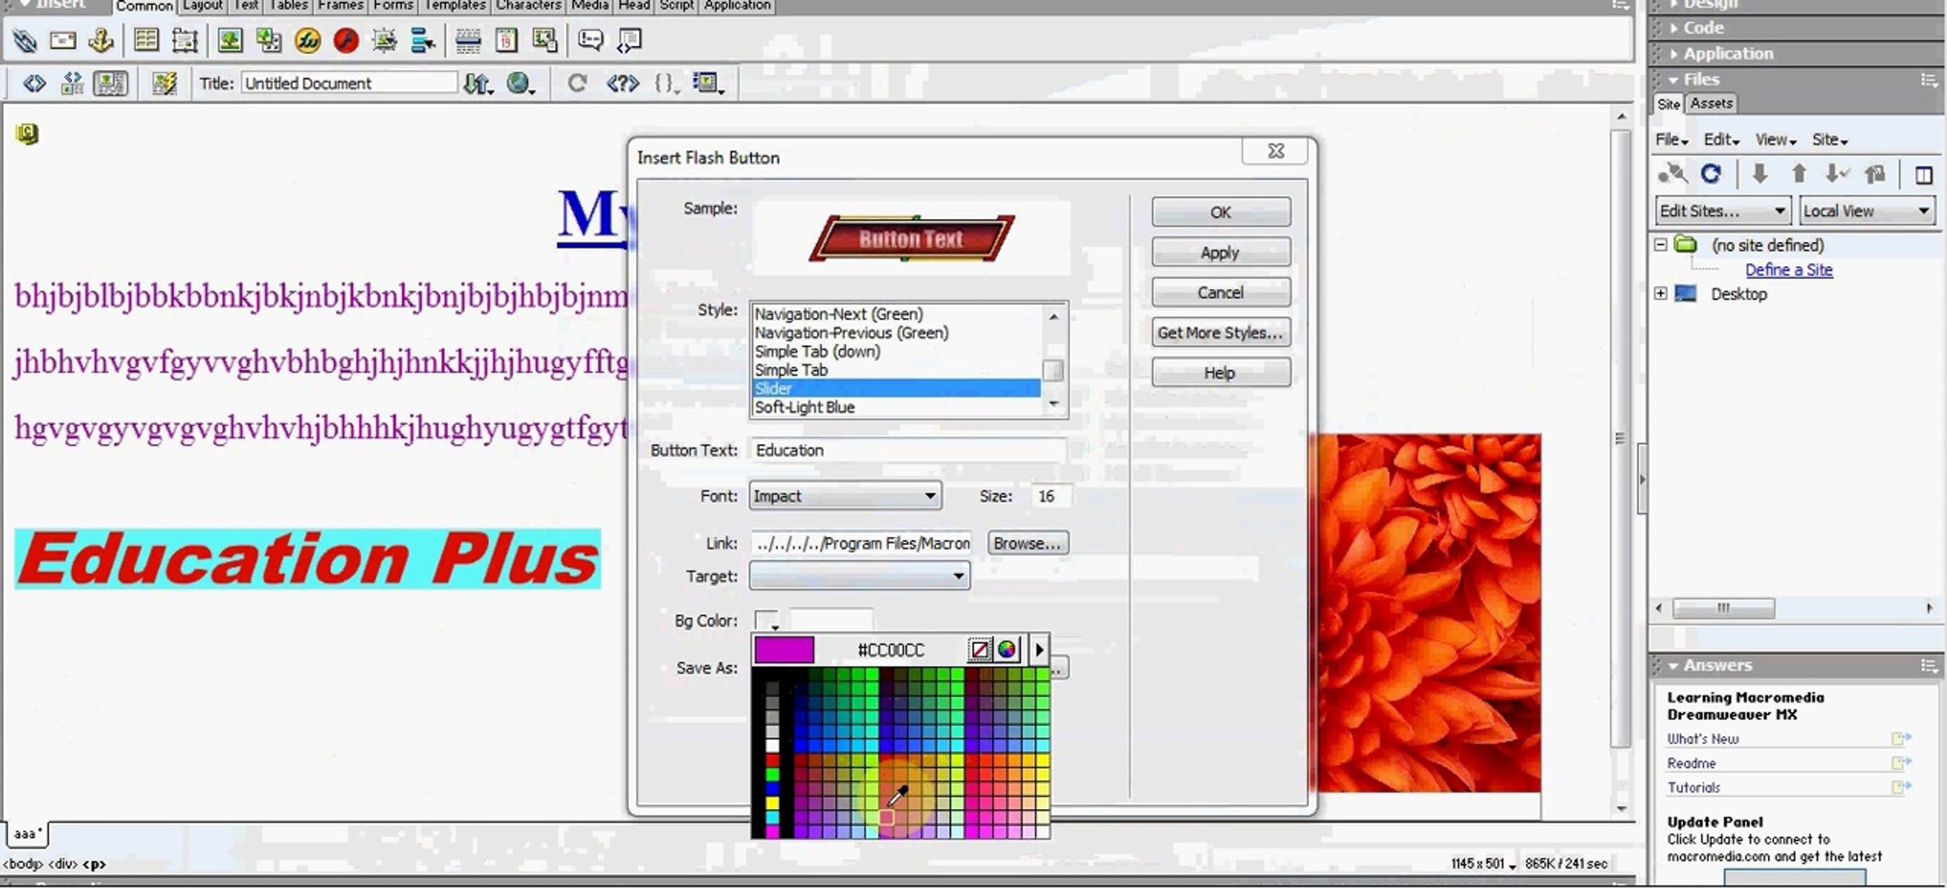Switch to the Forms insert tab
Viewport: 1947px width, 888px height.
pyautogui.click(x=392, y=6)
